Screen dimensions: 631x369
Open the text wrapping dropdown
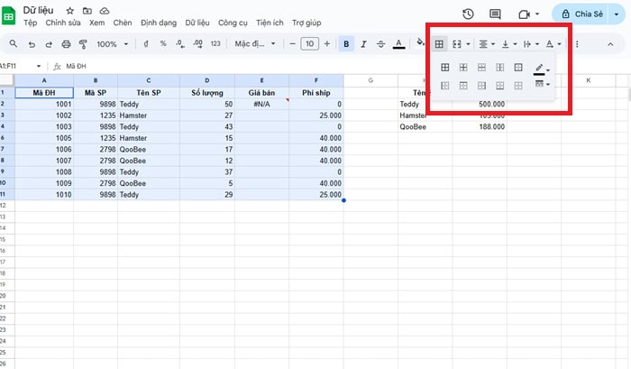(x=531, y=44)
